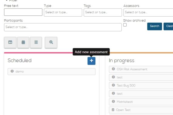Click info icon on demo card
The width and height of the screenshot is (173, 115).
coord(12,71)
